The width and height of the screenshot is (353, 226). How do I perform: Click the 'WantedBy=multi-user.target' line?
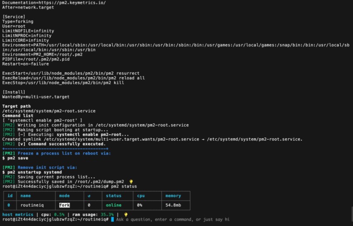(36, 97)
